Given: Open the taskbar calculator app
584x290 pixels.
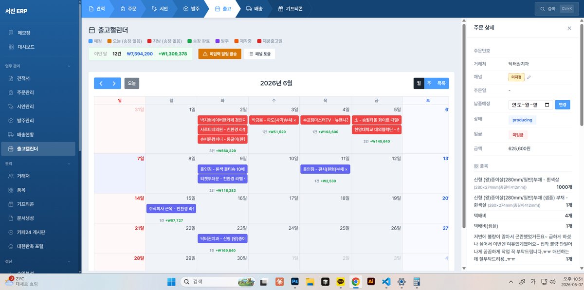Looking at the screenshot, I should coord(417,281).
